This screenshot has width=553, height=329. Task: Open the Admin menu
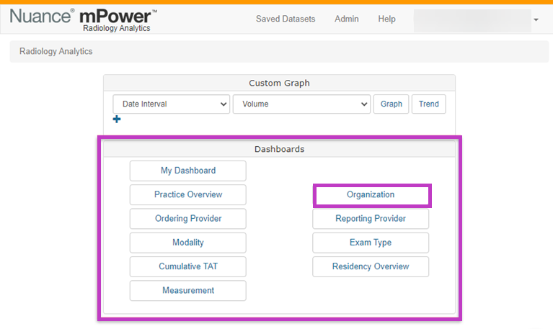pyautogui.click(x=347, y=19)
